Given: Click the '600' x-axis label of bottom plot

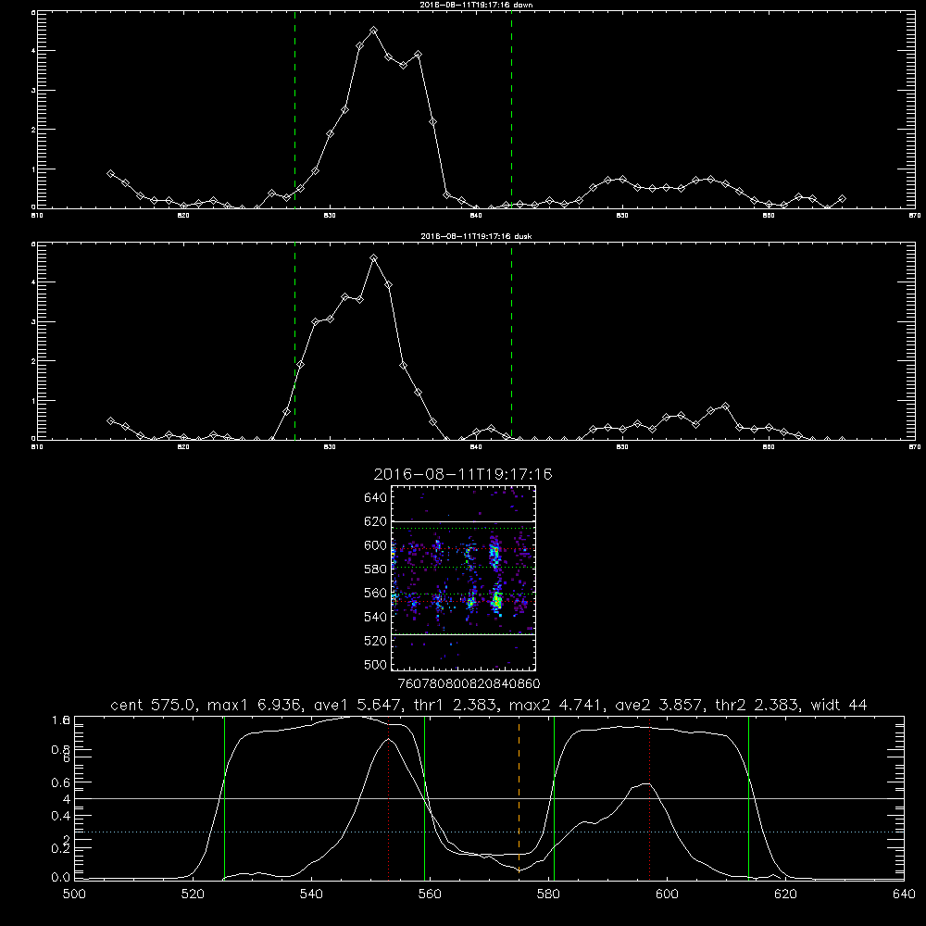Looking at the screenshot, I should point(667,895).
